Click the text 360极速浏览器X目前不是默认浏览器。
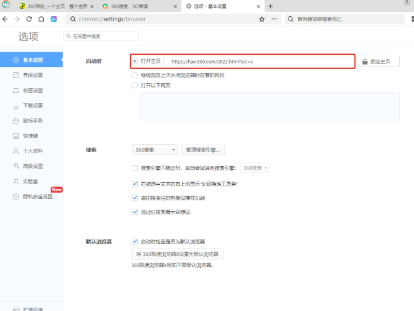The height and width of the screenshot is (311, 414). pos(172,265)
